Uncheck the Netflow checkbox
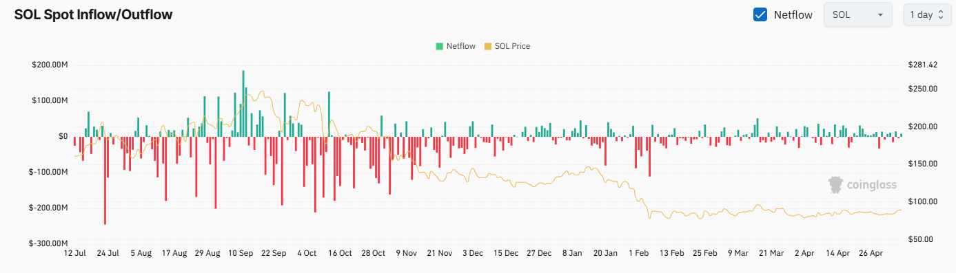This screenshot has height=273, width=956. point(760,14)
